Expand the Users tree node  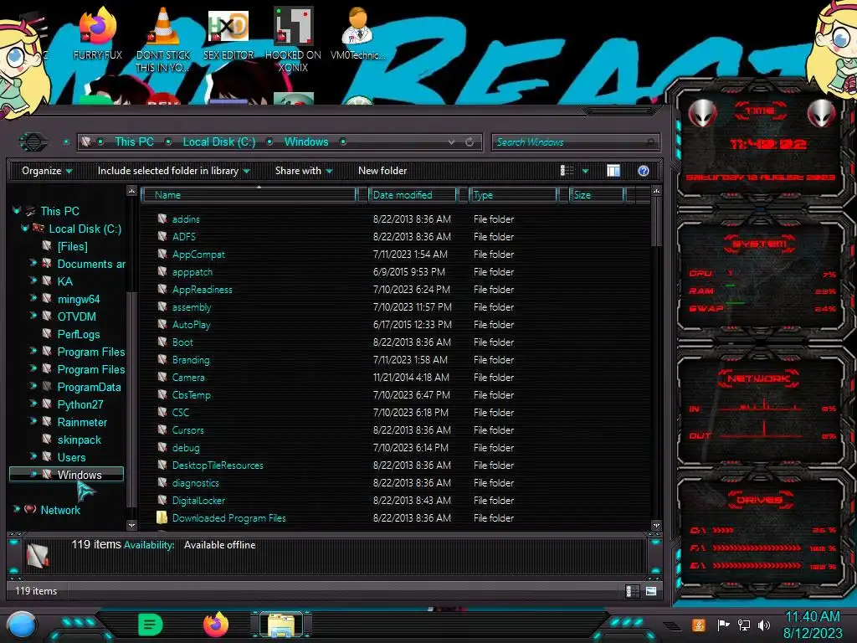(33, 456)
